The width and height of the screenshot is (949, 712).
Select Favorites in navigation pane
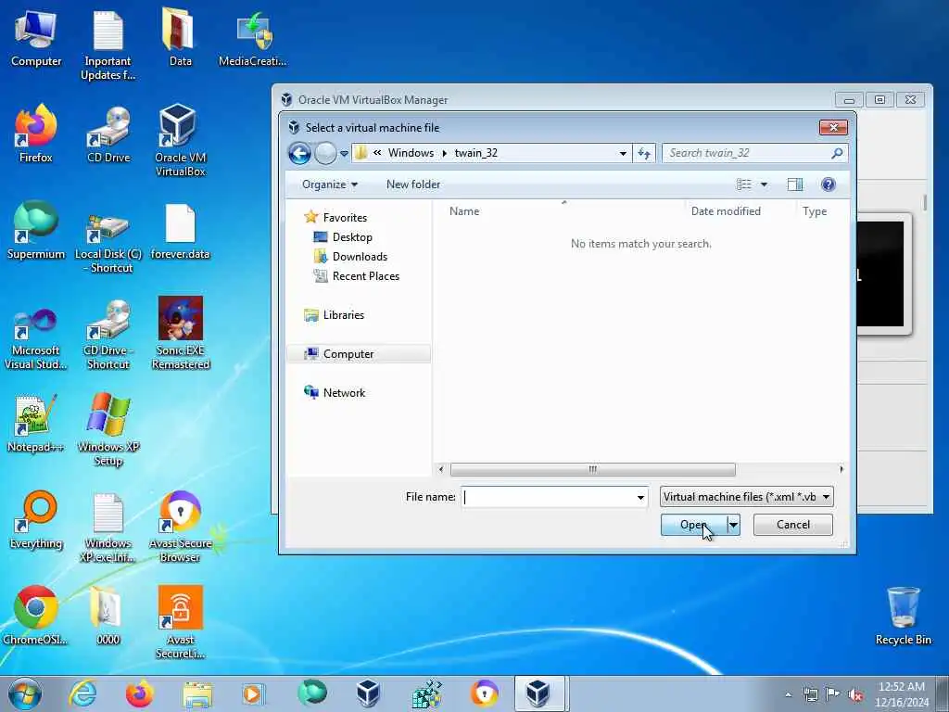click(x=345, y=217)
